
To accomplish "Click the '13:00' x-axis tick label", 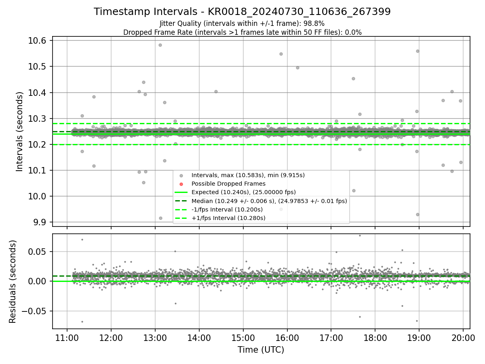I will (155, 338).
